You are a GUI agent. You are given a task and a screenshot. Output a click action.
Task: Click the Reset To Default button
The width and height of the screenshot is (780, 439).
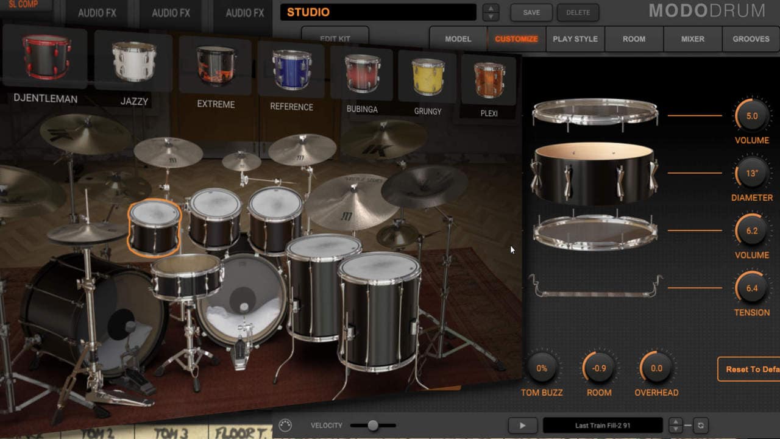point(748,369)
